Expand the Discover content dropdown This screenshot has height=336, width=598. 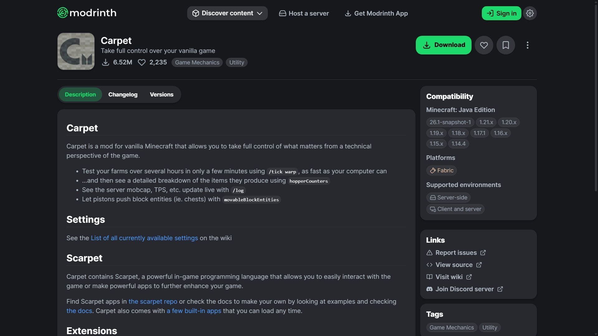(227, 13)
